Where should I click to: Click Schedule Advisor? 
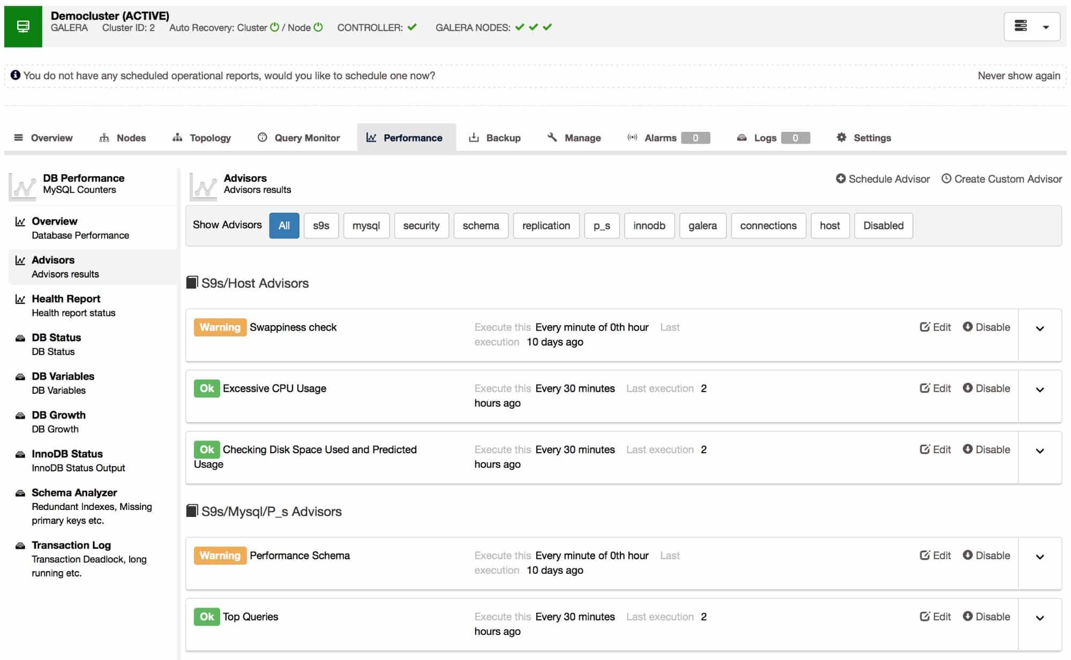[883, 179]
